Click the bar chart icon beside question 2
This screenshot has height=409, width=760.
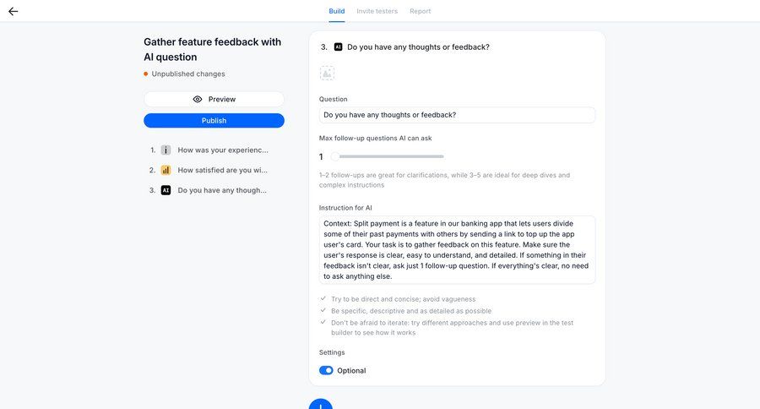coord(166,171)
